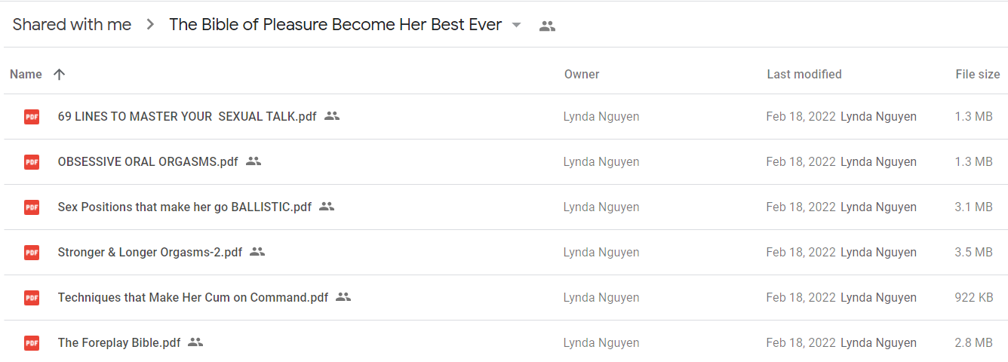Viewport: 1008px width, 362px height.
Task: Click the PDF icon for 69 LINES file
Action: tap(32, 117)
